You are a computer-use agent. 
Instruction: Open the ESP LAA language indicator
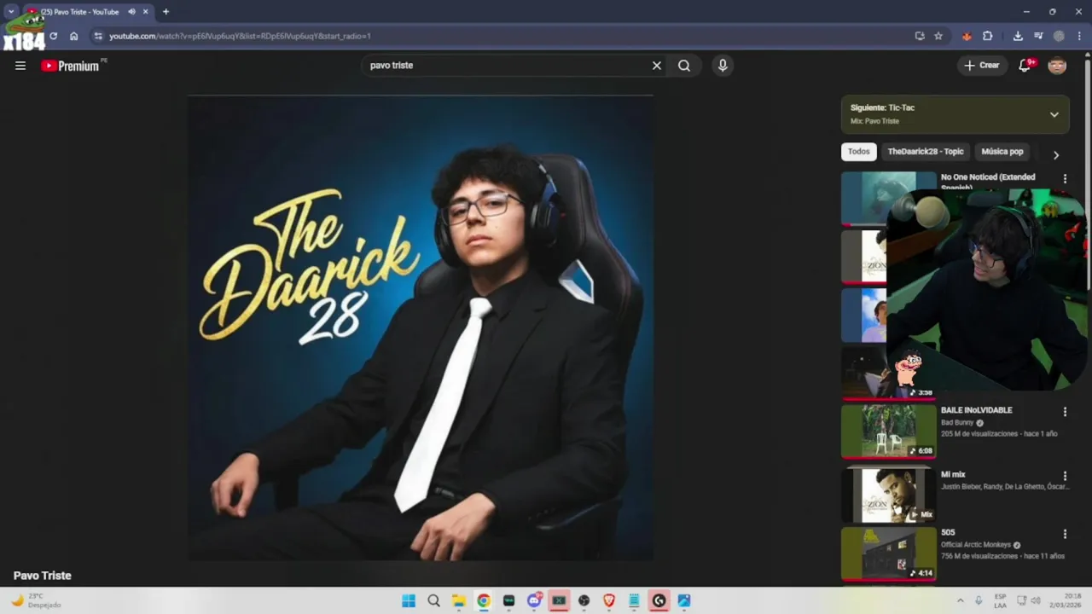coord(1000,600)
